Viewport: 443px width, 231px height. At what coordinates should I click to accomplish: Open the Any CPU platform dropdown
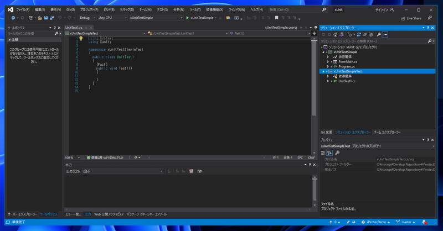113,18
